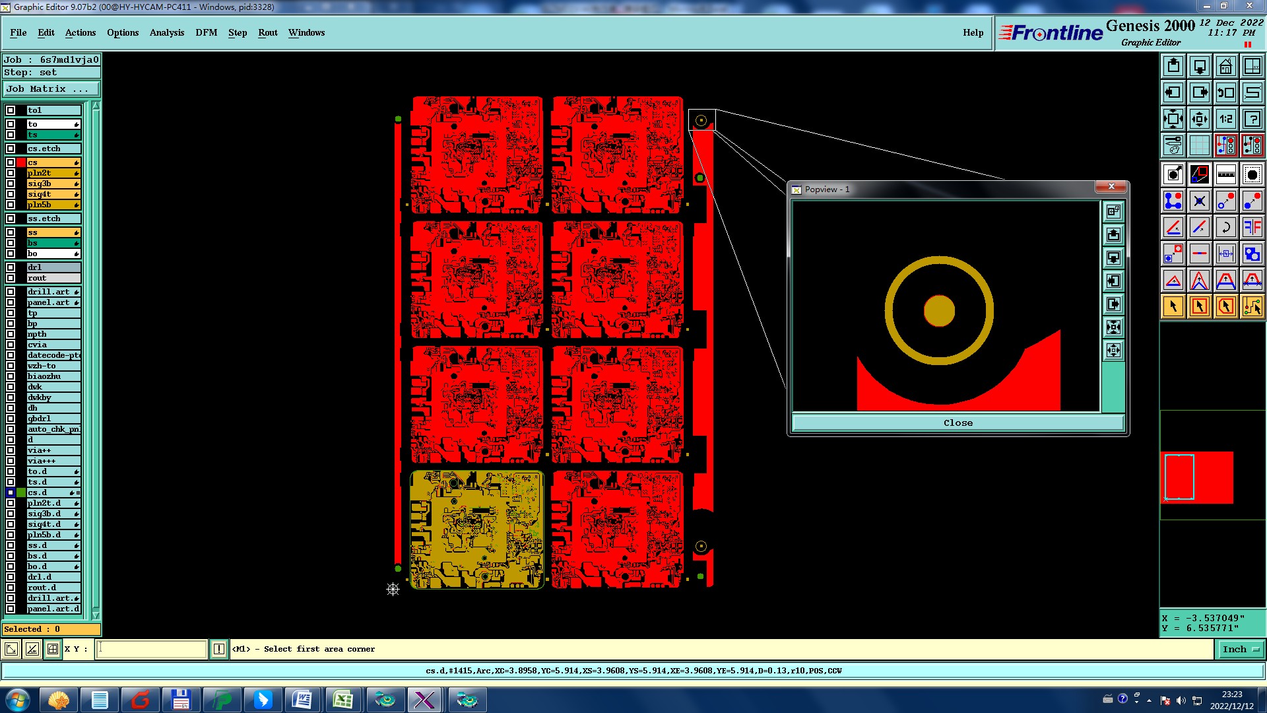Open the Job Matrix selector
Screen dimensions: 1267x713
[x=51, y=88]
